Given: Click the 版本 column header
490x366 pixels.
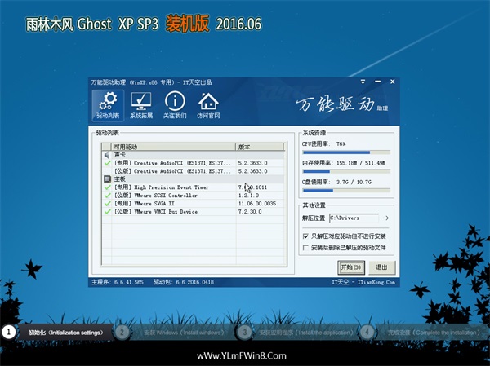Looking at the screenshot, I should click(259, 147).
